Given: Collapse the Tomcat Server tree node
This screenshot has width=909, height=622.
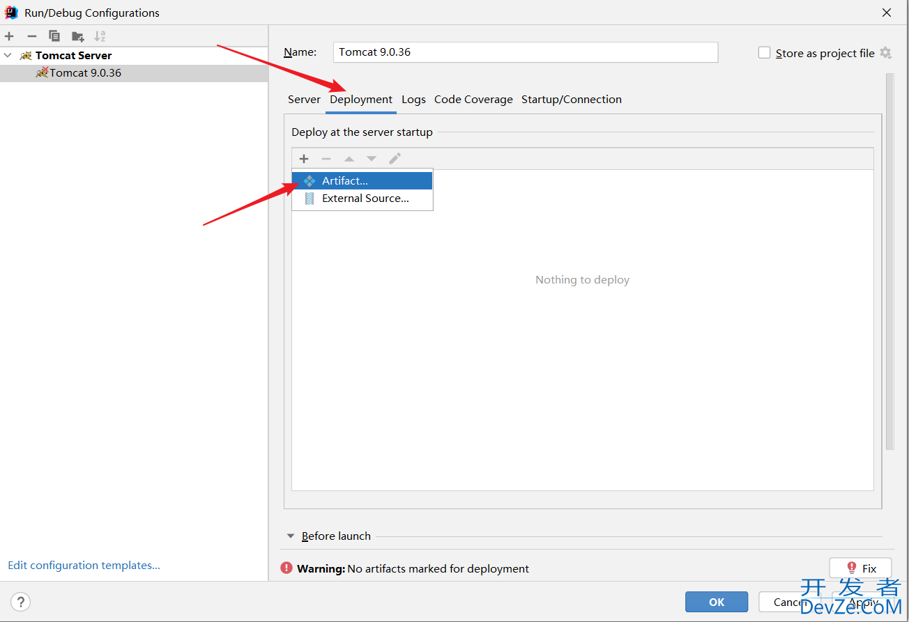Looking at the screenshot, I should (8, 55).
